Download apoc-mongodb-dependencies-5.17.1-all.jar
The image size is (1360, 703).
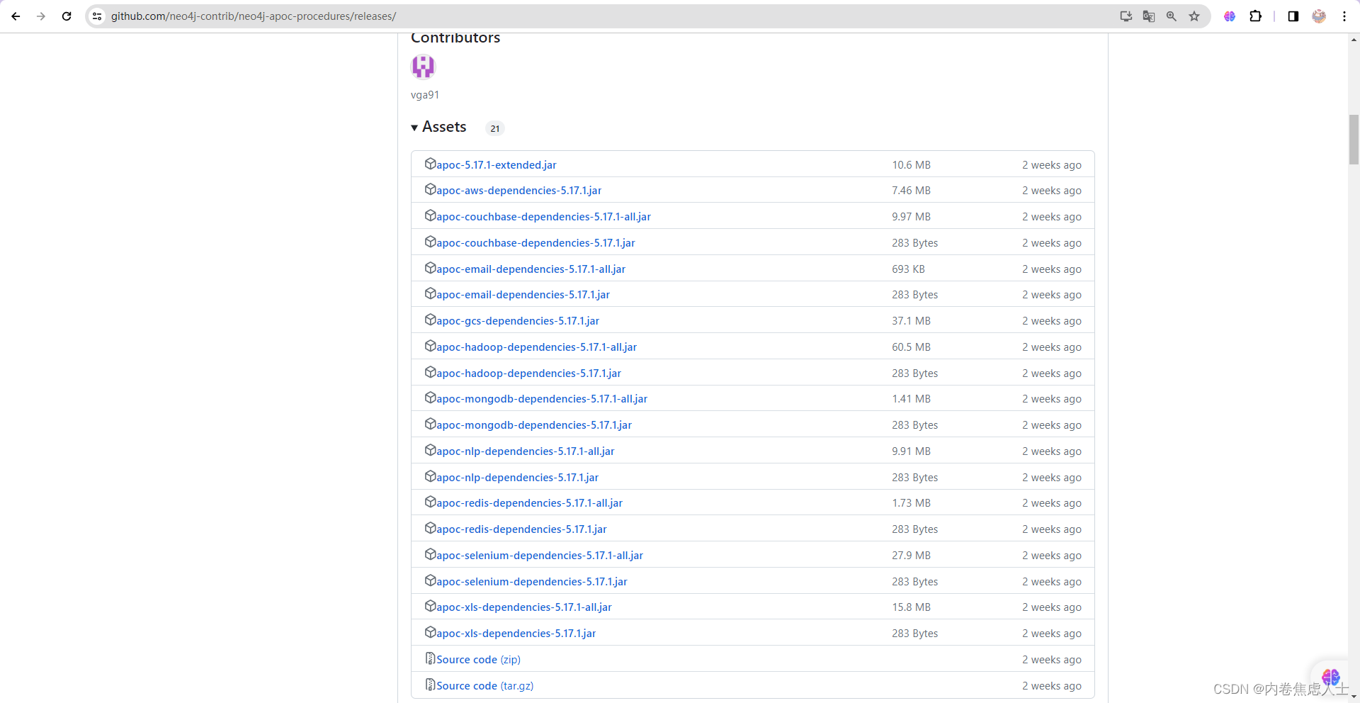tap(542, 399)
